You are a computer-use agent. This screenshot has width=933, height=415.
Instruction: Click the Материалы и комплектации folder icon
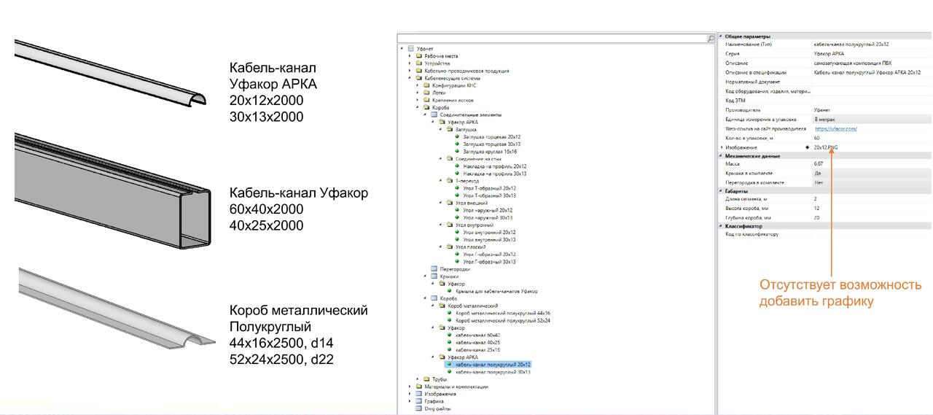418,387
